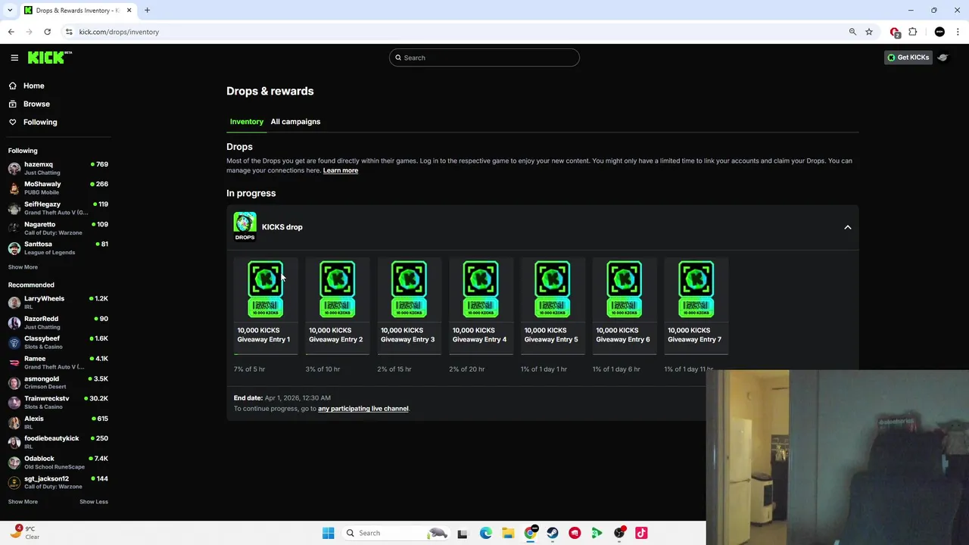This screenshot has height=545, width=969.
Task: Click the address bar URL
Action: (119, 32)
